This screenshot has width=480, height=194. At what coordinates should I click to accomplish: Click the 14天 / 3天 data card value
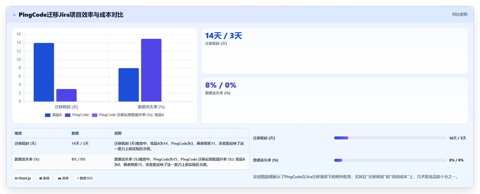[224, 36]
